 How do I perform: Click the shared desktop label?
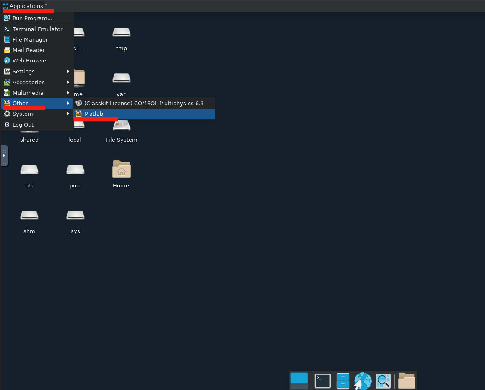(x=29, y=140)
